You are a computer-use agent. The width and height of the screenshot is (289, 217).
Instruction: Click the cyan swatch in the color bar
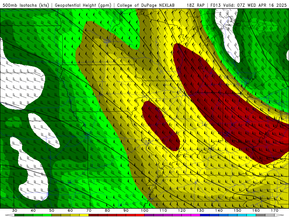(x=251, y=215)
